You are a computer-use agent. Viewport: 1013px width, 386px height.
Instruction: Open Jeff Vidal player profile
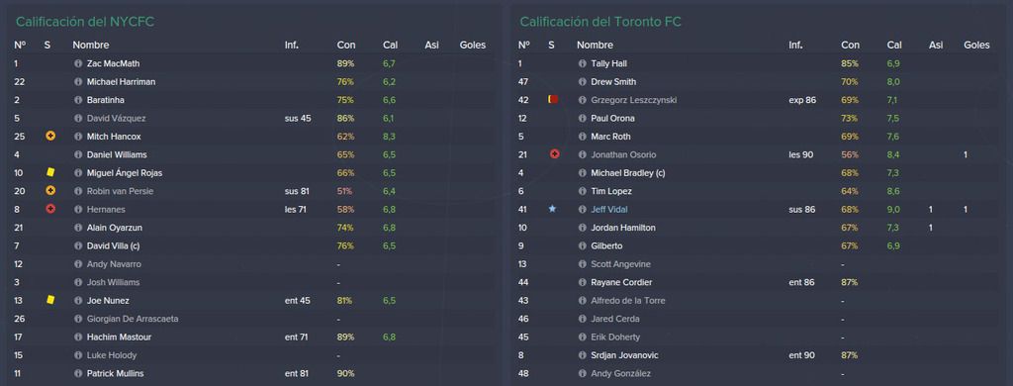click(609, 210)
